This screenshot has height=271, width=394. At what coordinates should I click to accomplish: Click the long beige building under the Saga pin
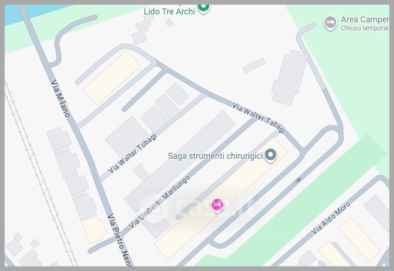pos(221,199)
